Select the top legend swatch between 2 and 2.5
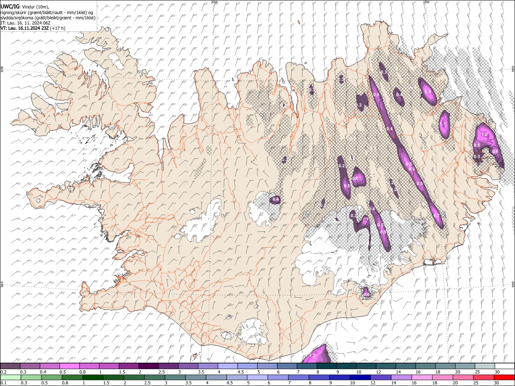This screenshot has height=386, width=515. click(x=148, y=366)
